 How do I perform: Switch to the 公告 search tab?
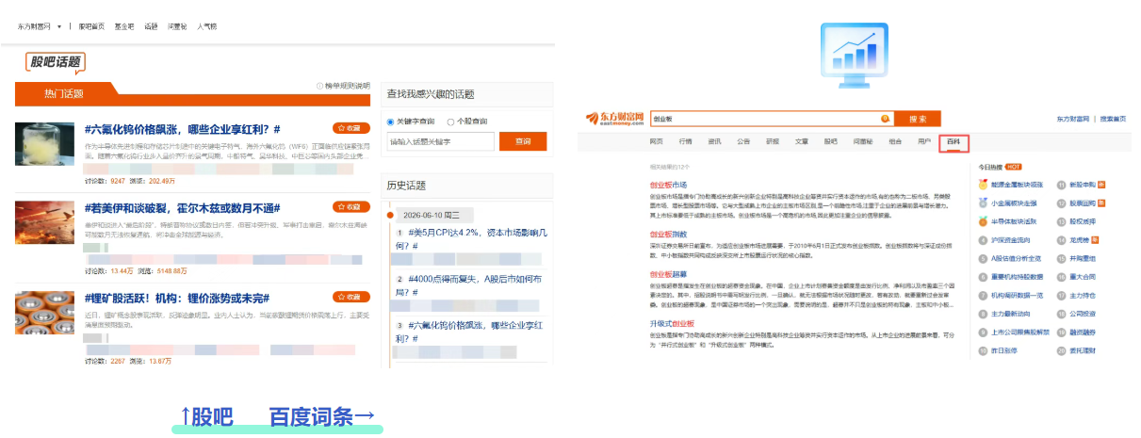tap(743, 141)
